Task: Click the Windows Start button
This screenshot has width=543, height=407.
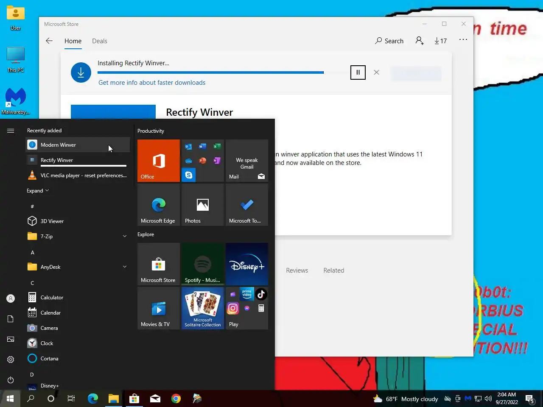Action: pos(10,399)
